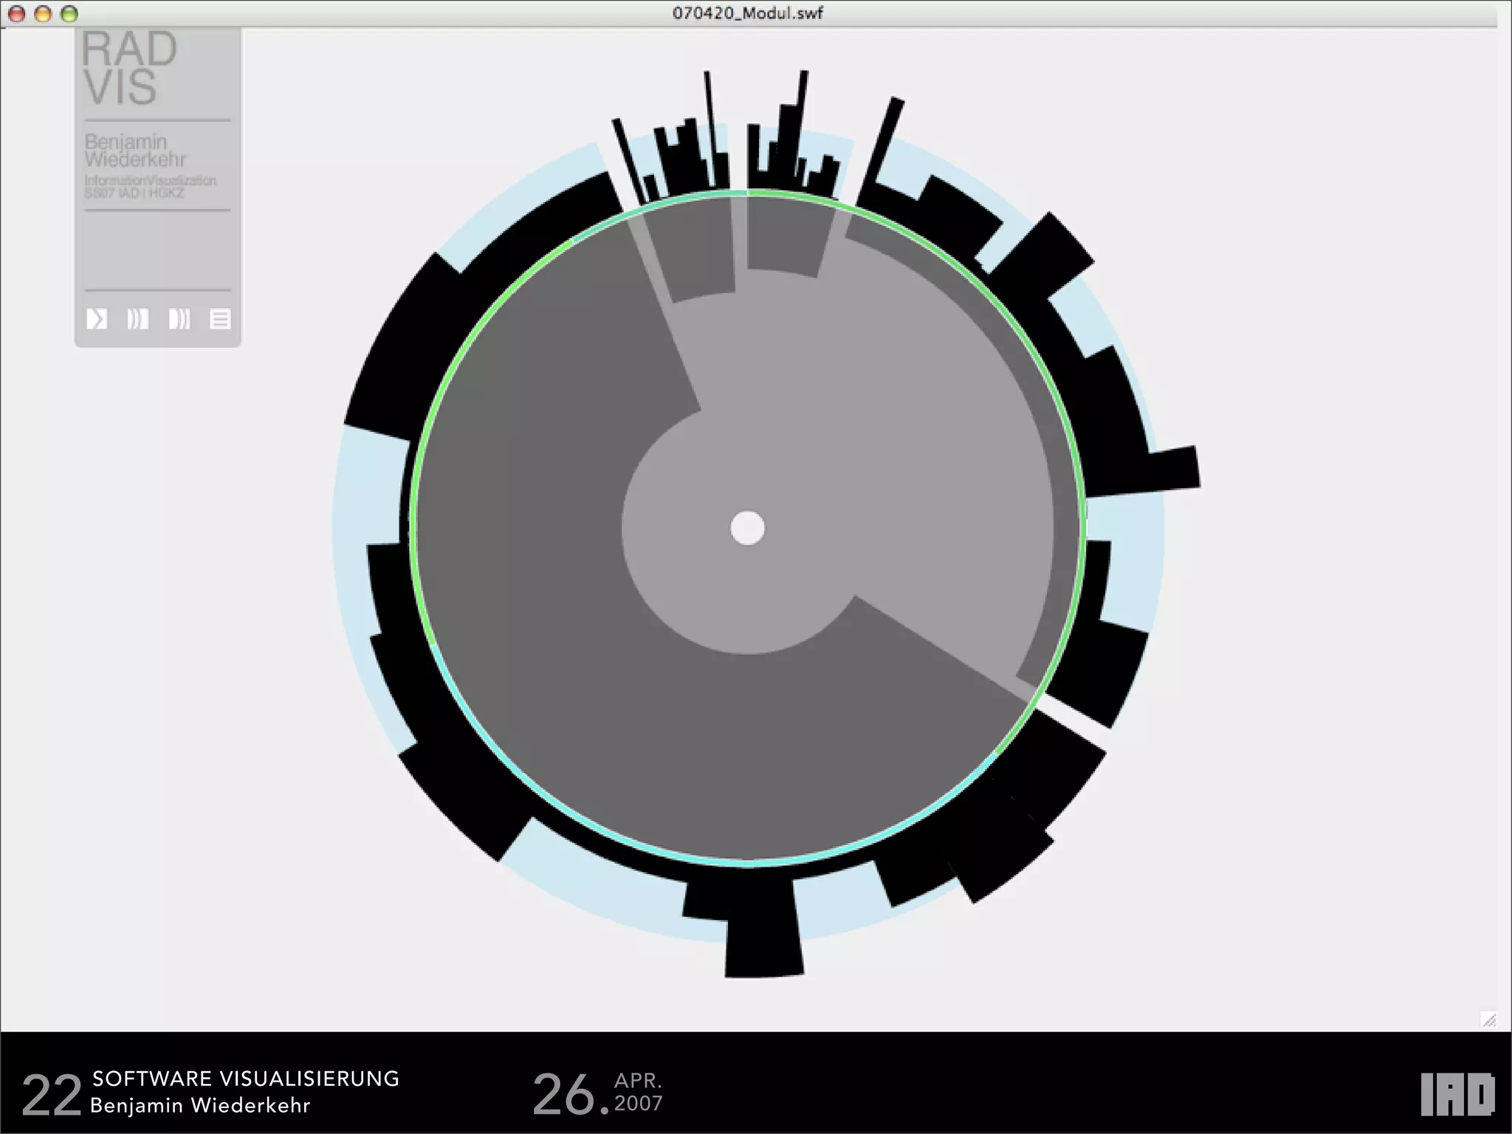Zoom the window with the green button
This screenshot has height=1134, width=1512.
(69, 13)
